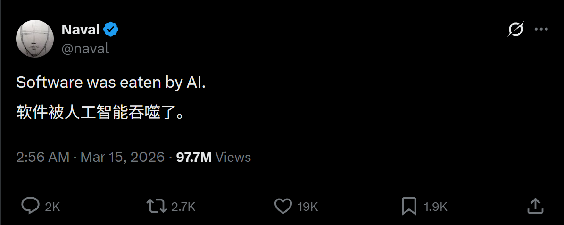Click the 2.7K repost count

[x=183, y=207]
